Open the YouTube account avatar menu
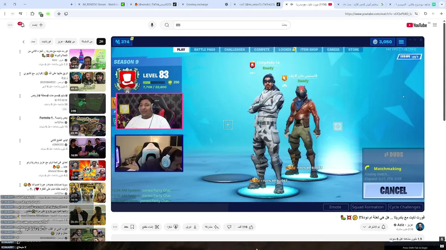The height and width of the screenshot is (250, 446). [x=10, y=25]
